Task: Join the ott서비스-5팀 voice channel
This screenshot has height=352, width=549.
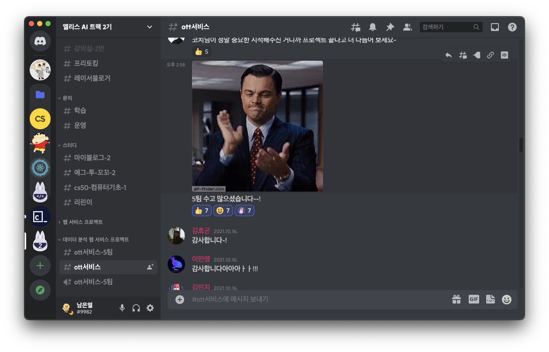Action: click(108, 282)
